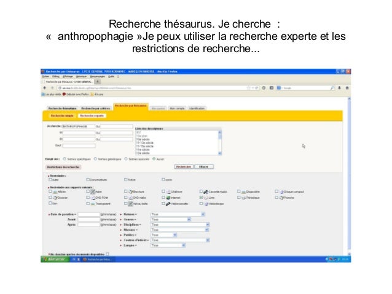Open the Disciplines dropdown

pos(180,225)
